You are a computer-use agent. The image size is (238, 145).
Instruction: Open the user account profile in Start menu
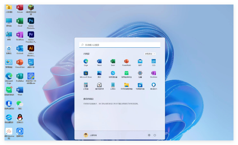click(x=90, y=135)
